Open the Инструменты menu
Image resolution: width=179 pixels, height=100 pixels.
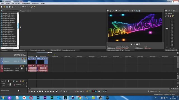click(x=26, y=4)
